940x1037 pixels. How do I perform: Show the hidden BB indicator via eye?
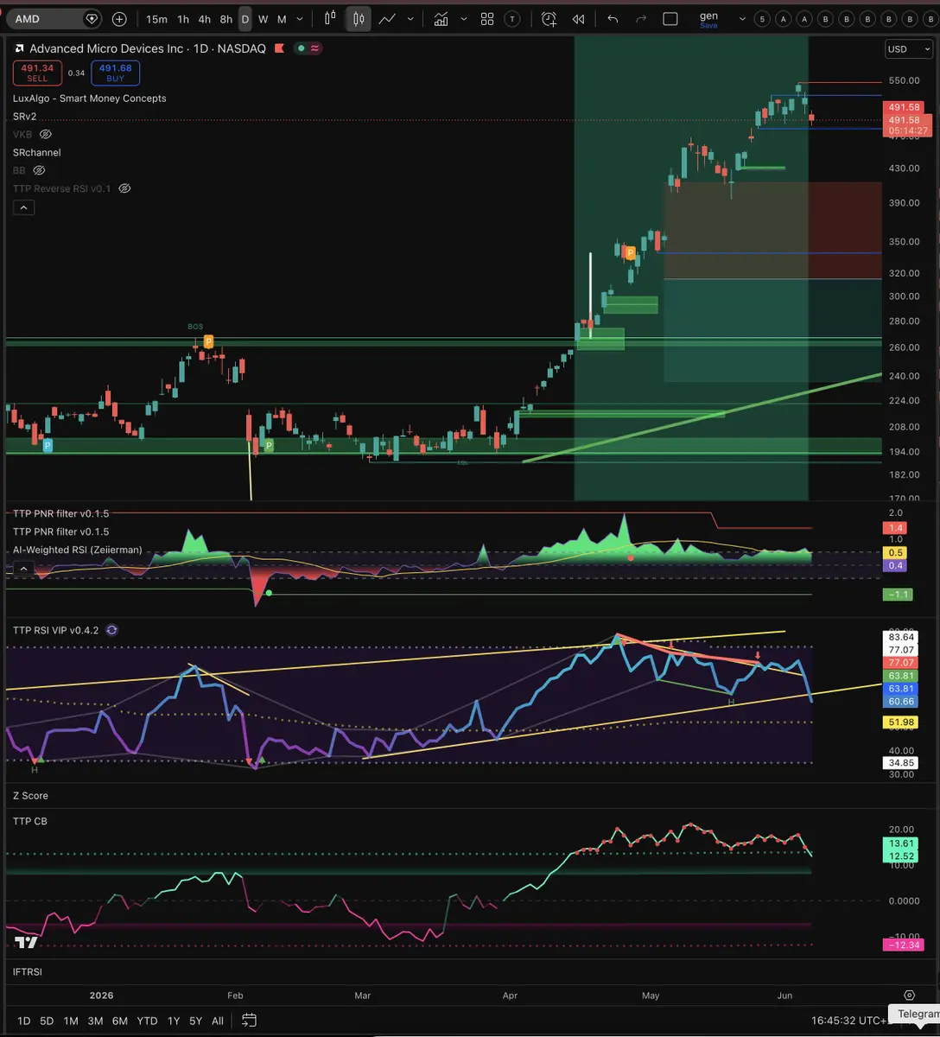pos(40,170)
